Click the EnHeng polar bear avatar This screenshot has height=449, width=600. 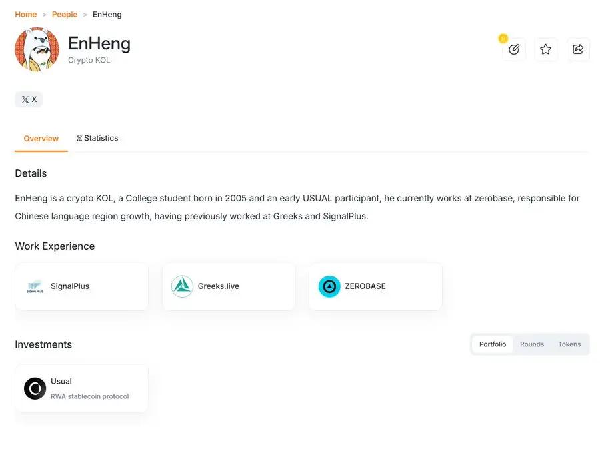click(x=37, y=49)
